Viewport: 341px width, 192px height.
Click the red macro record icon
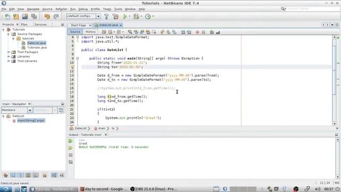[197, 32]
